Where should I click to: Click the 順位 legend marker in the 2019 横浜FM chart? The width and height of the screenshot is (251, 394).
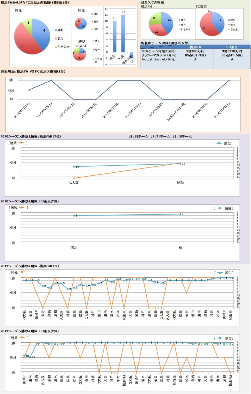(x=220, y=273)
